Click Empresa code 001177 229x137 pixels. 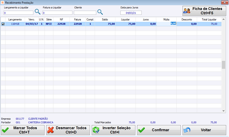(x=20, y=119)
